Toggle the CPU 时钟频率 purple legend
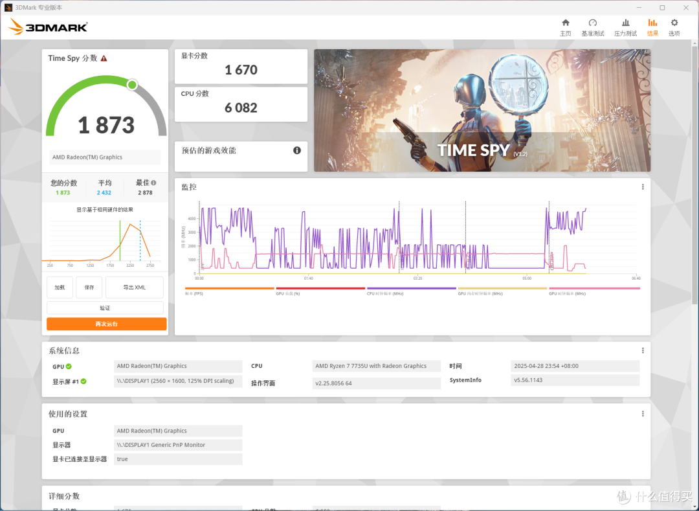Screen dimensions: 699x511 point(411,291)
